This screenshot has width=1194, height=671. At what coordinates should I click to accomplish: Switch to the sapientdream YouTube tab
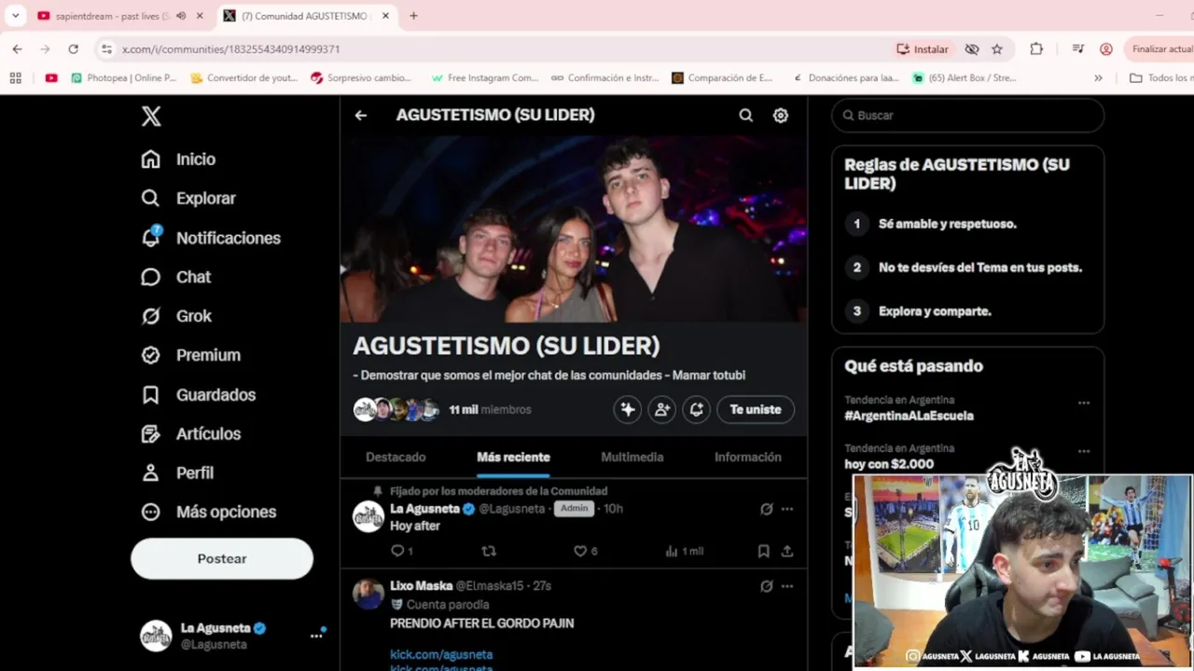click(x=112, y=16)
